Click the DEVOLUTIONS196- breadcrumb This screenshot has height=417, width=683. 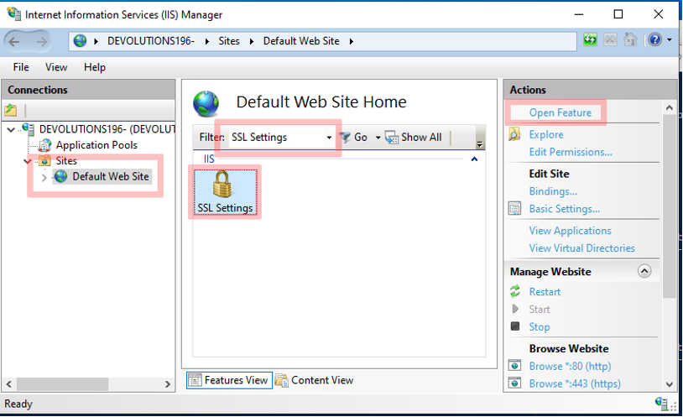click(151, 41)
